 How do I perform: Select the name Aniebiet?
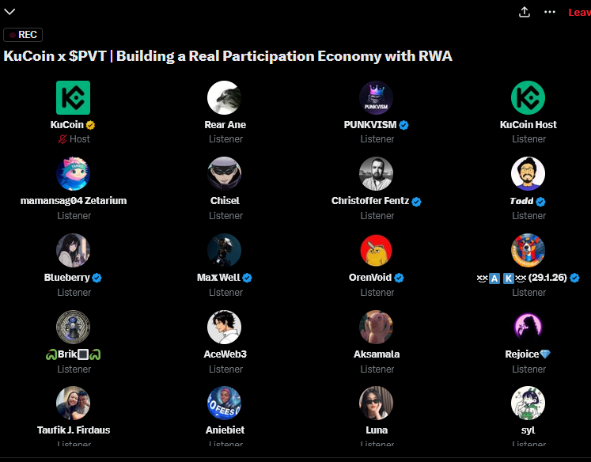[225, 430]
